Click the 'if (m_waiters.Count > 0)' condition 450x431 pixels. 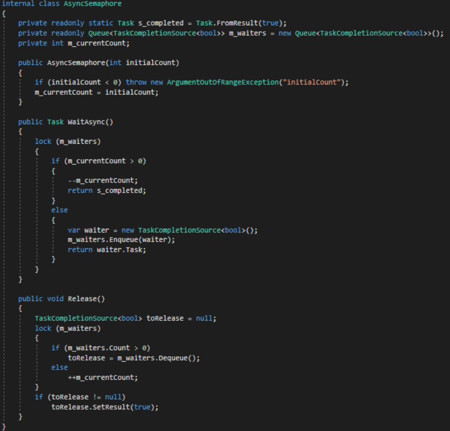(101, 348)
